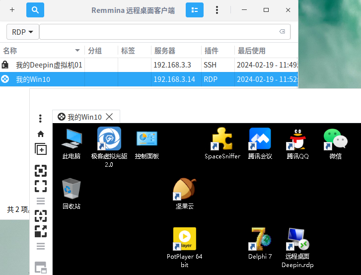The image size is (361, 275).
Task: Click the SSH lock icon of Deepin row
Action: click(x=5, y=65)
